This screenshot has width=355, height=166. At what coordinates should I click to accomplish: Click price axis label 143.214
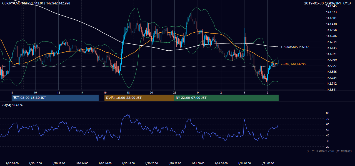[331, 42]
